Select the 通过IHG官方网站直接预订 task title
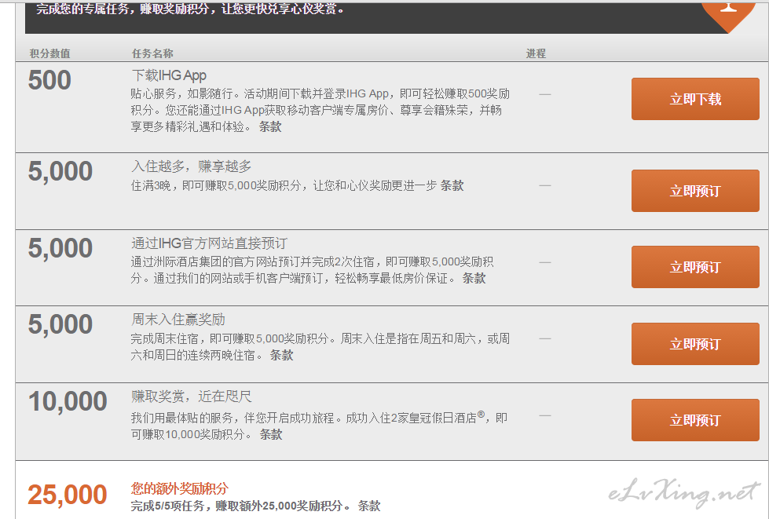Viewport: 769px width, 519px height. [209, 243]
